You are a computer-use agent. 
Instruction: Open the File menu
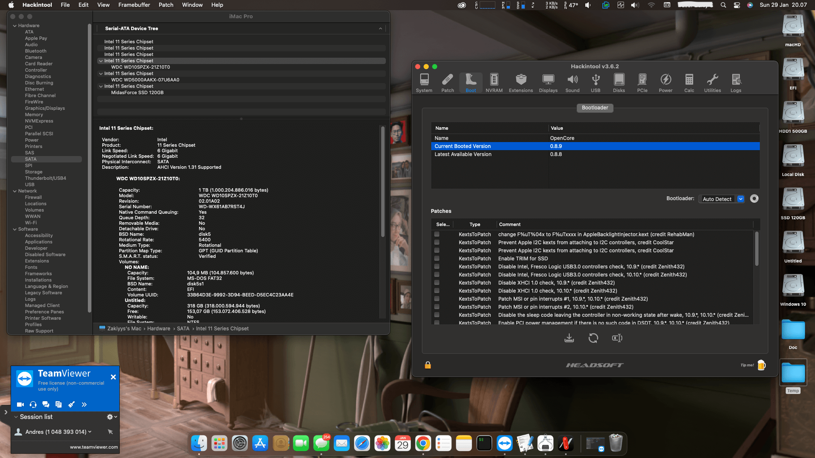point(65,5)
